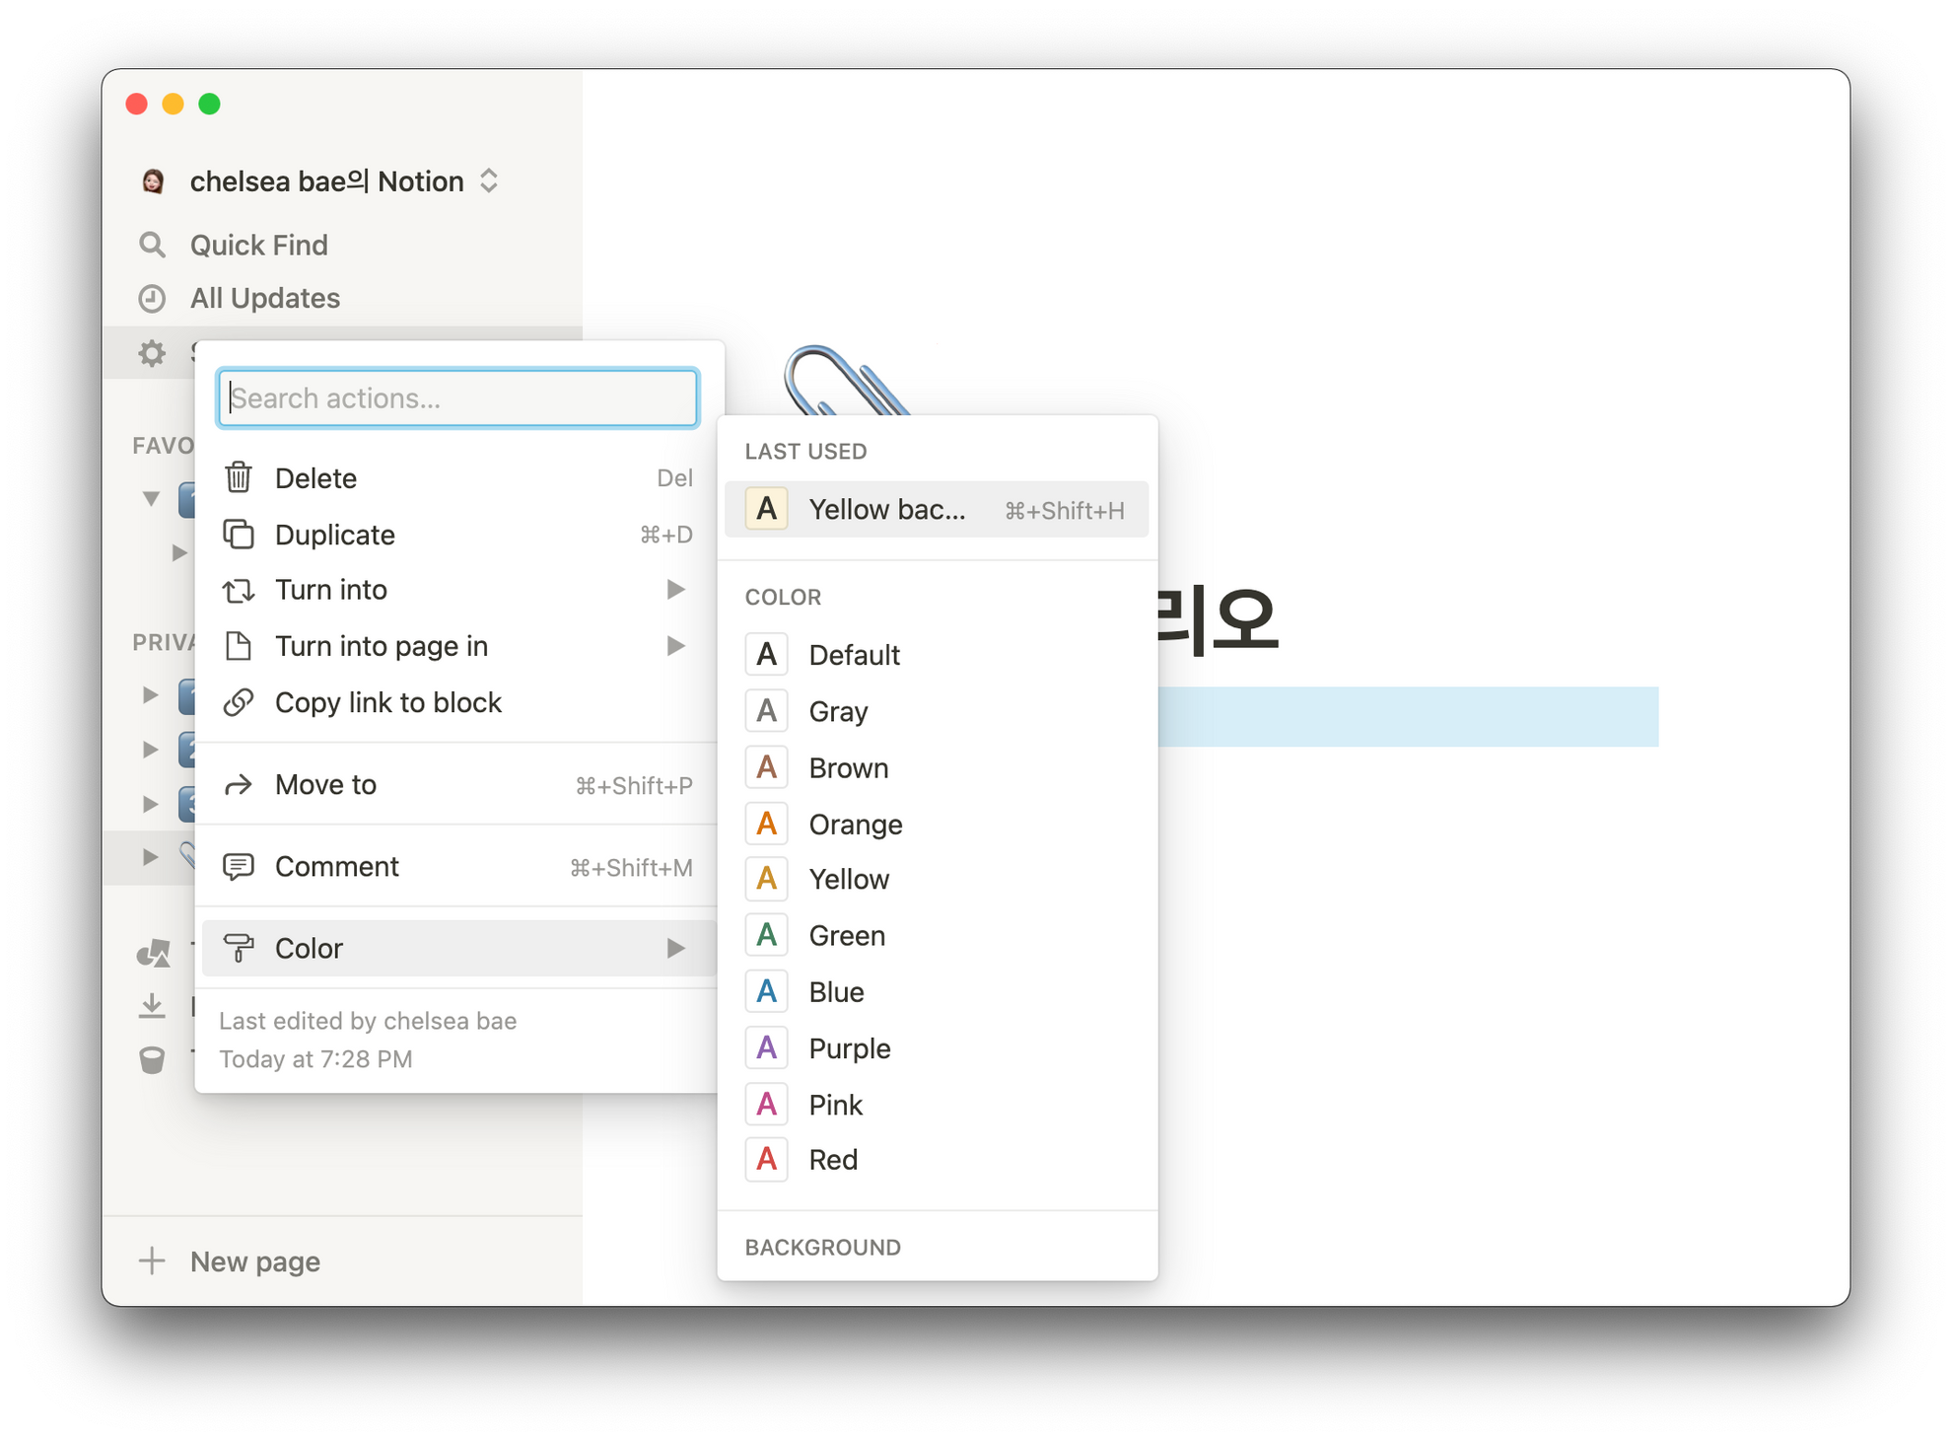The height and width of the screenshot is (1441, 1952).
Task: Click the import download icon in sidebar
Action: point(152,1005)
